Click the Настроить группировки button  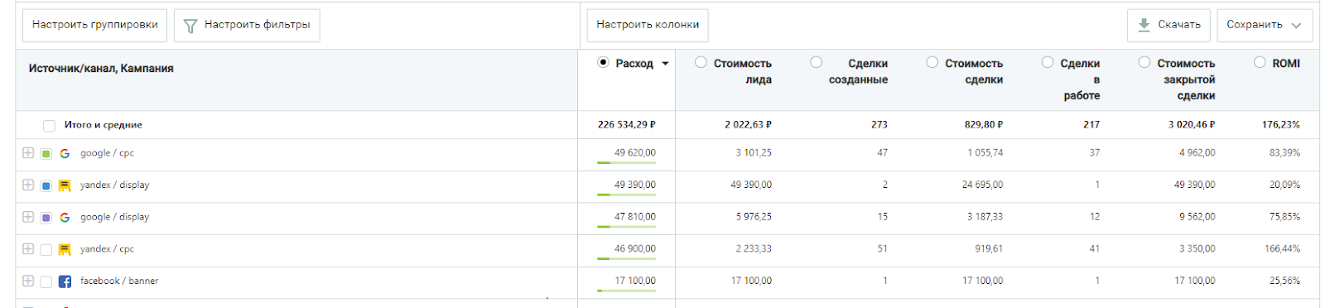point(95,25)
